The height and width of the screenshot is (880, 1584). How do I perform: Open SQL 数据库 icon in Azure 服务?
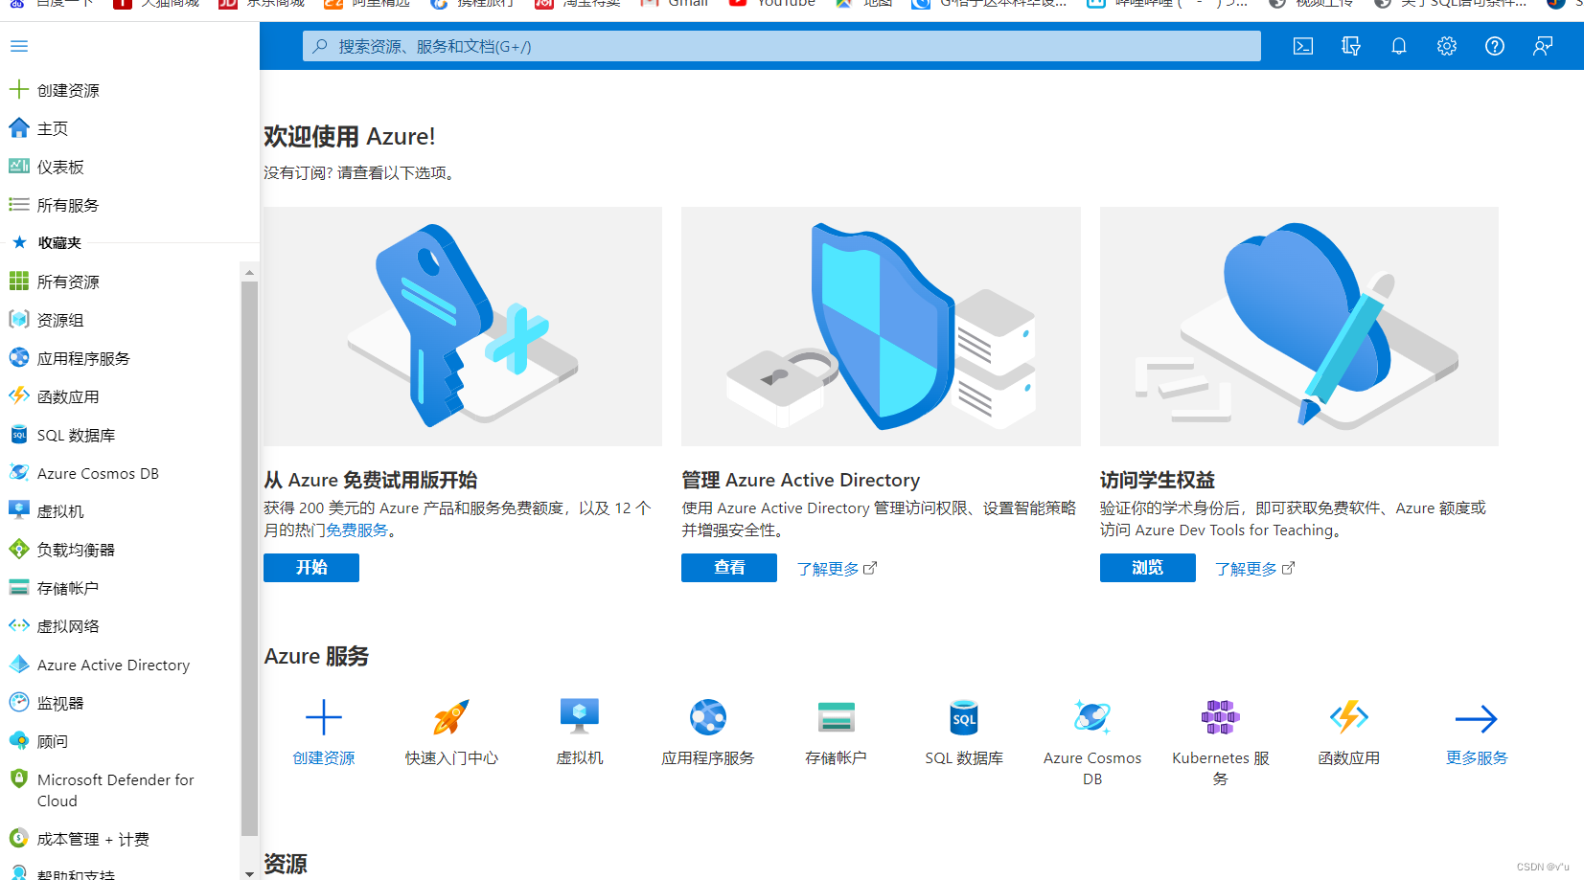[964, 717]
